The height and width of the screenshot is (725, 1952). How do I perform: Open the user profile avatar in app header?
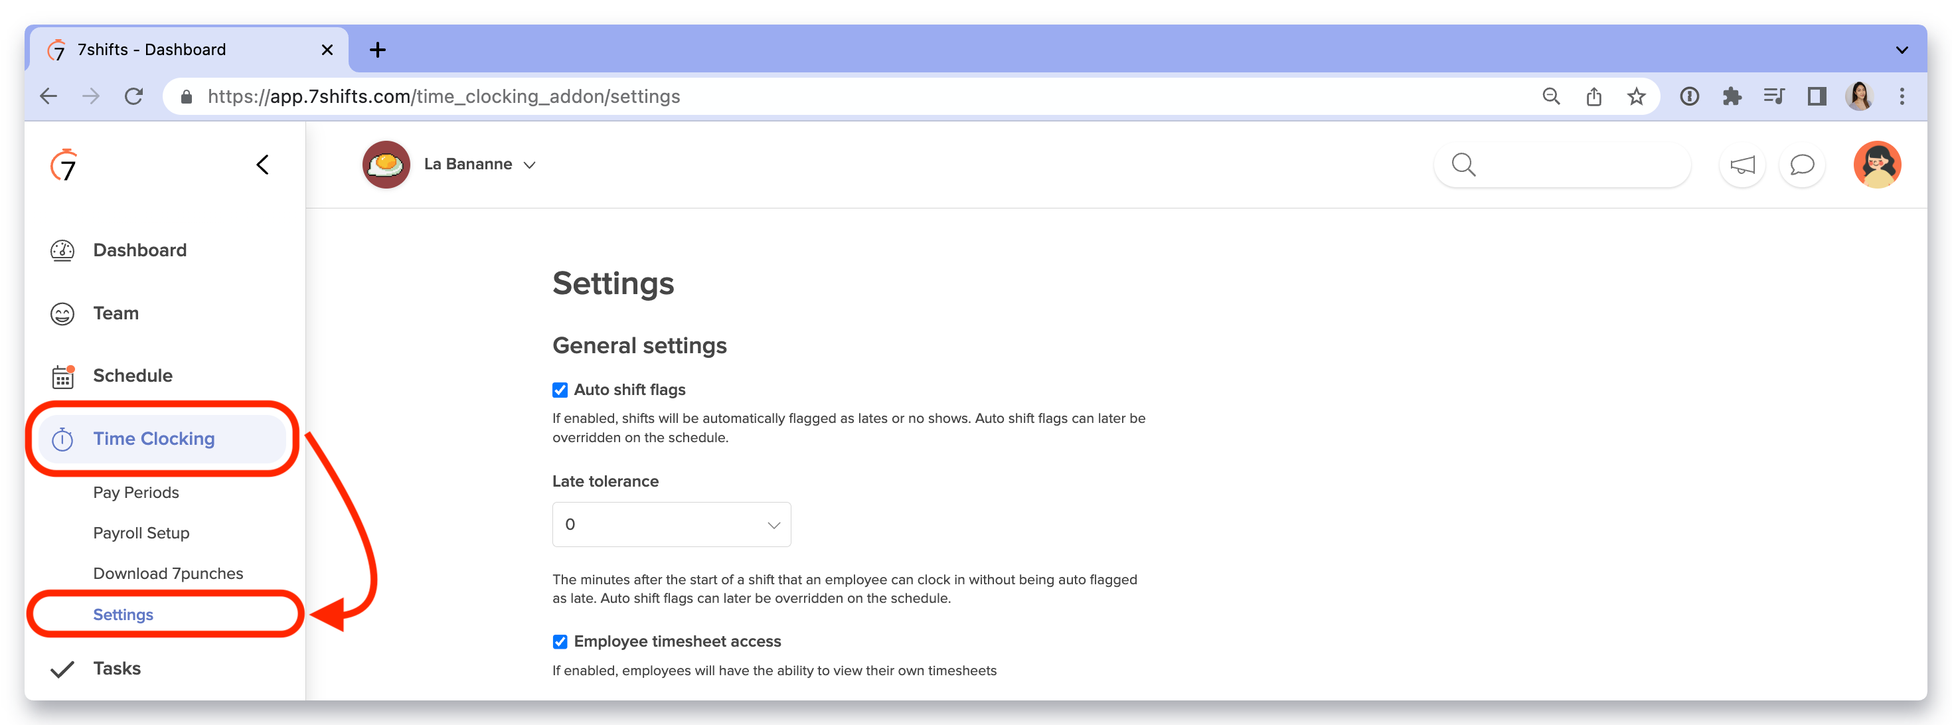click(x=1877, y=165)
